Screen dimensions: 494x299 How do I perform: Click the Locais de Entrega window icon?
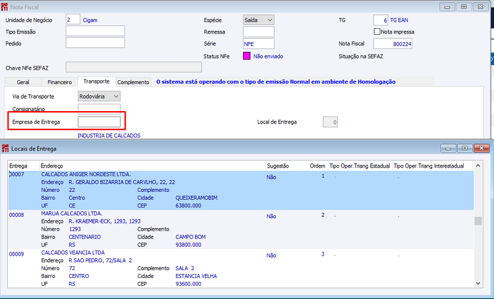point(5,149)
